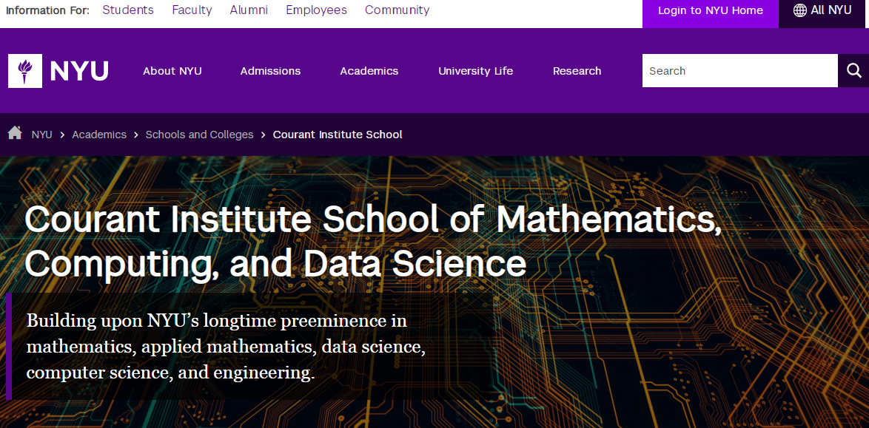Expand the Research navigation menu
The height and width of the screenshot is (428, 869).
pos(577,71)
